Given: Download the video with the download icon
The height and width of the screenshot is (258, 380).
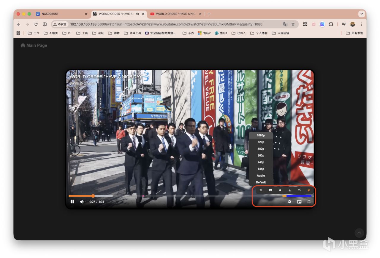Looking at the screenshot, I should 290,190.
